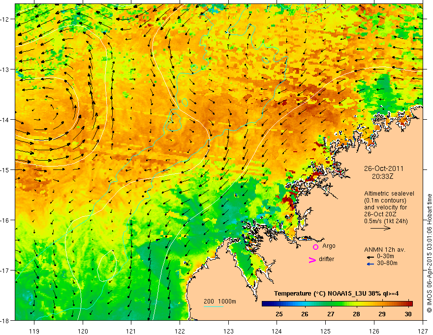Click the '(0.1m contours)' text

(385, 201)
